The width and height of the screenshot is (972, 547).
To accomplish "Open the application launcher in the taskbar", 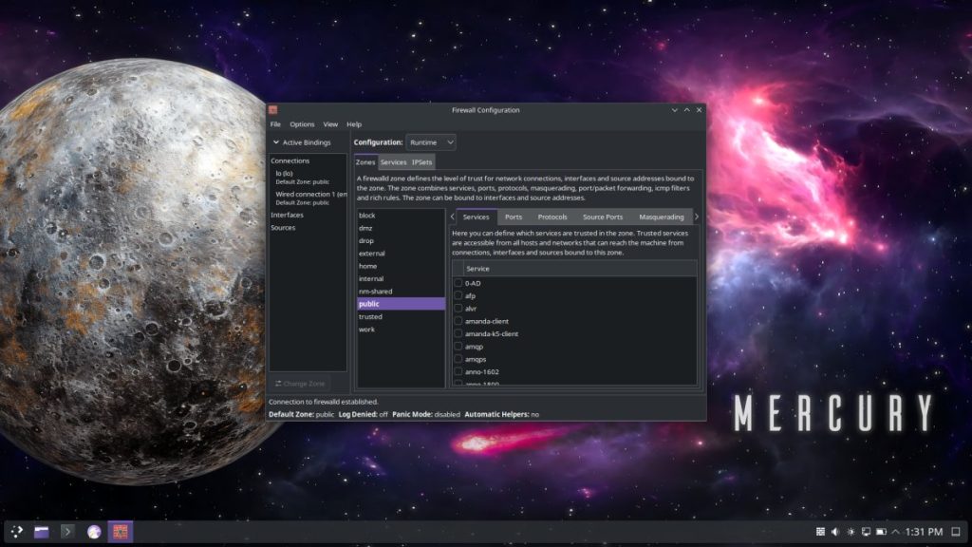I will pos(16,532).
